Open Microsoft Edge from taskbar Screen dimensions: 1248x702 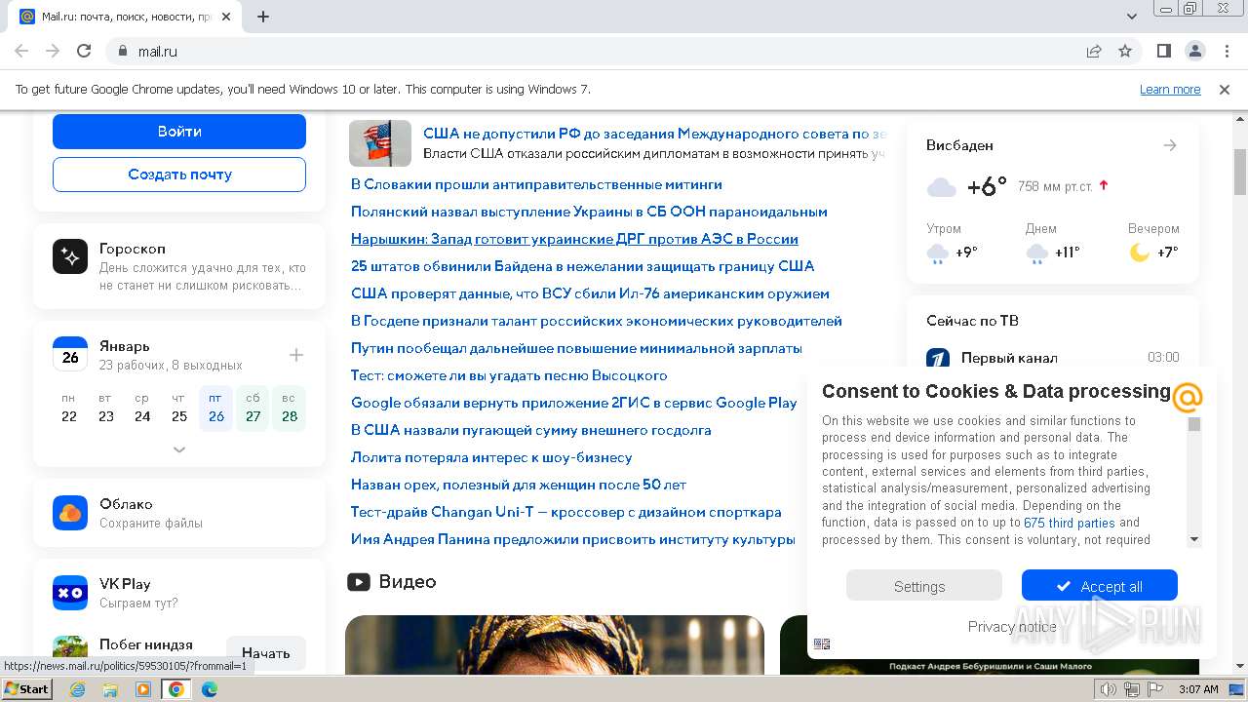click(x=209, y=689)
